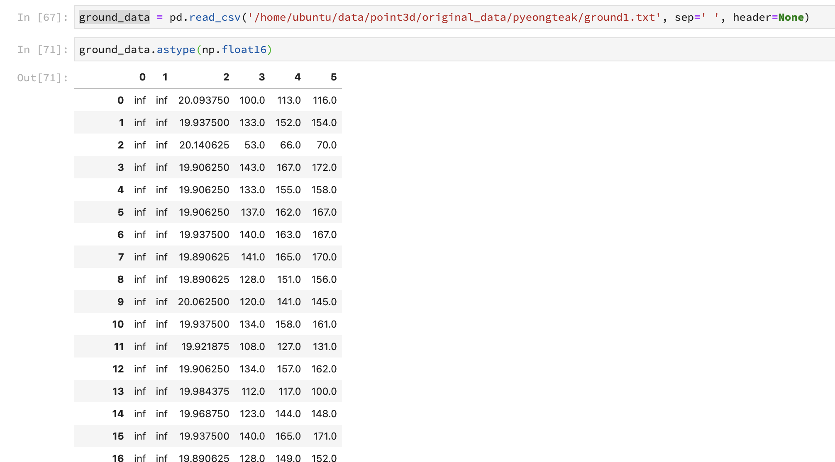Click the value 171.0 in row 15
835x462 pixels.
pyautogui.click(x=325, y=436)
